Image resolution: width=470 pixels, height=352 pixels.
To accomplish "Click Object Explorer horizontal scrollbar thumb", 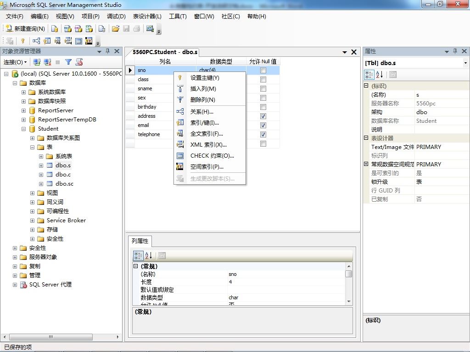I will (x=50, y=337).
